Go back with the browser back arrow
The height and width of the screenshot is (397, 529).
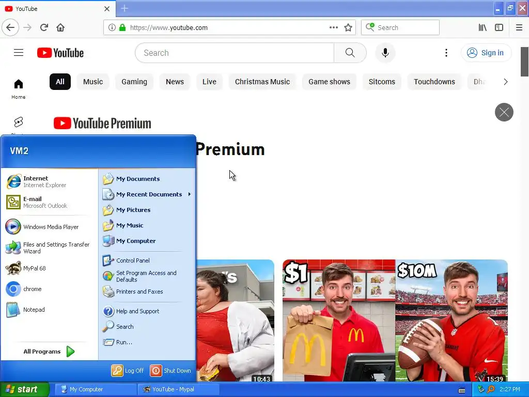(x=10, y=27)
